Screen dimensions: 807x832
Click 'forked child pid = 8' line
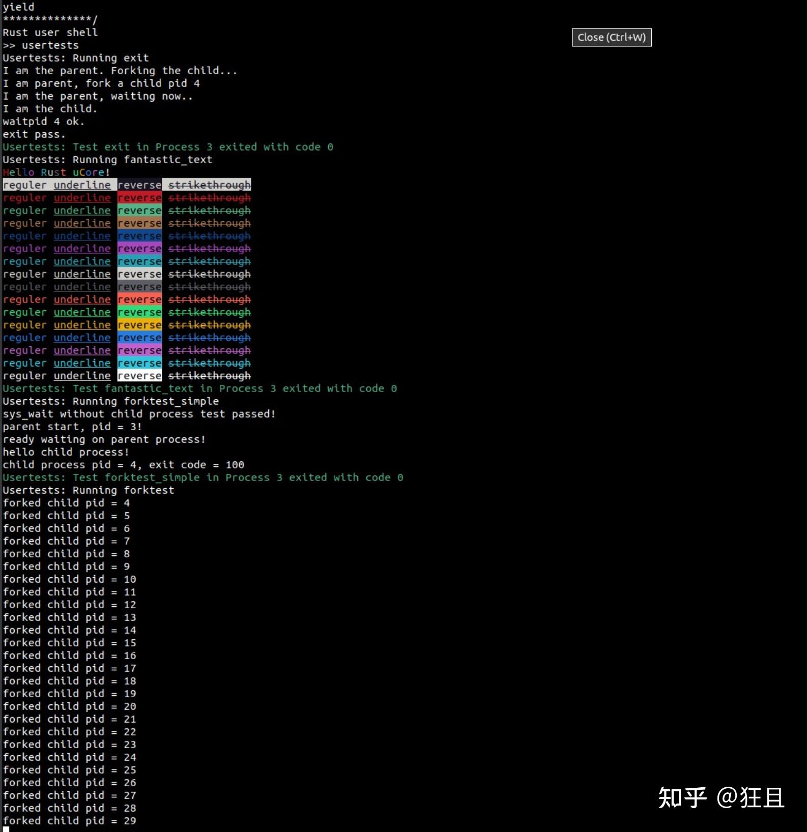point(66,554)
